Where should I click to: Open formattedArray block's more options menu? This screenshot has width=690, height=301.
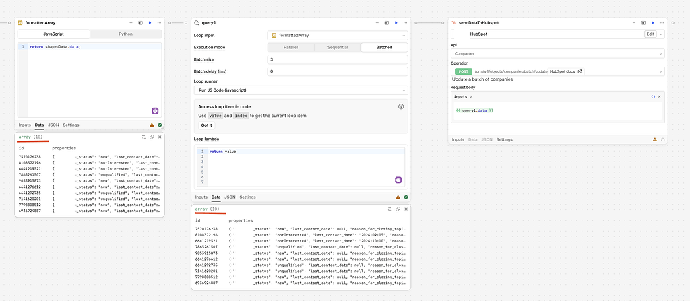(159, 22)
